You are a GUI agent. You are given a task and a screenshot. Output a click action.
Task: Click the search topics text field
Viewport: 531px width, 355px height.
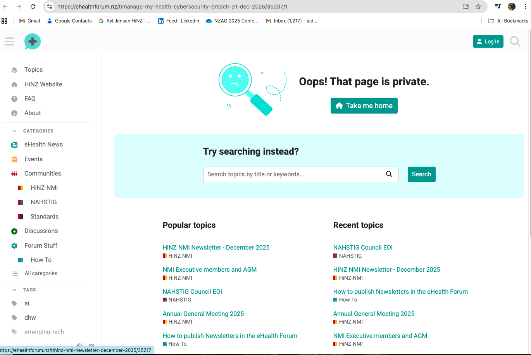[x=295, y=174]
